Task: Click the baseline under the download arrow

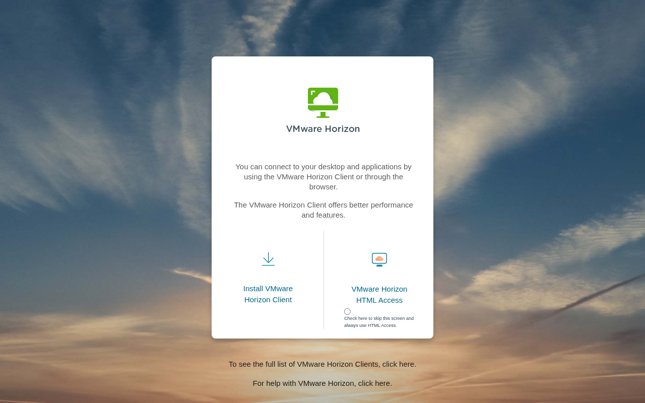Action: click(268, 265)
